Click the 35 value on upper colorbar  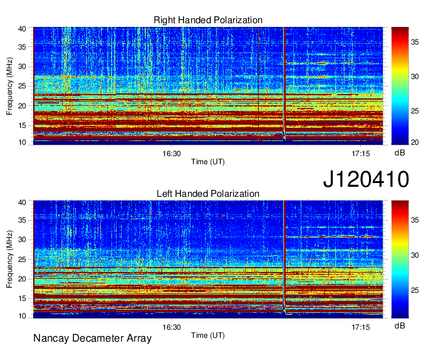pos(415,42)
